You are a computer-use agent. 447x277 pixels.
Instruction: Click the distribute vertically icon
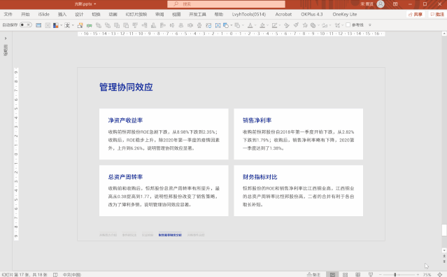(x=199, y=25)
